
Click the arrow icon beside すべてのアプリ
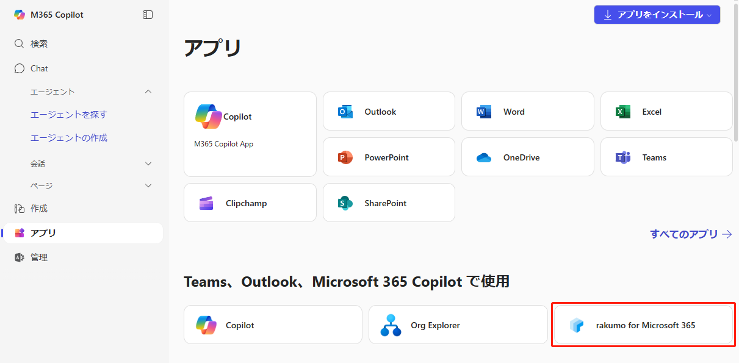pyautogui.click(x=727, y=234)
